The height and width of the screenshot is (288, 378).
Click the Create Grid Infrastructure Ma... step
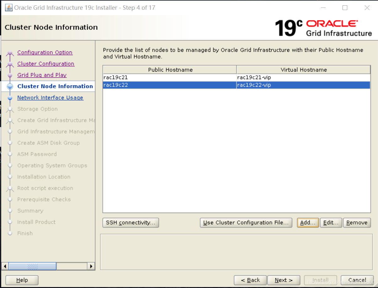click(x=56, y=120)
